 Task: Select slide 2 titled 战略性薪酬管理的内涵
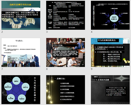(x=21, y=15)
